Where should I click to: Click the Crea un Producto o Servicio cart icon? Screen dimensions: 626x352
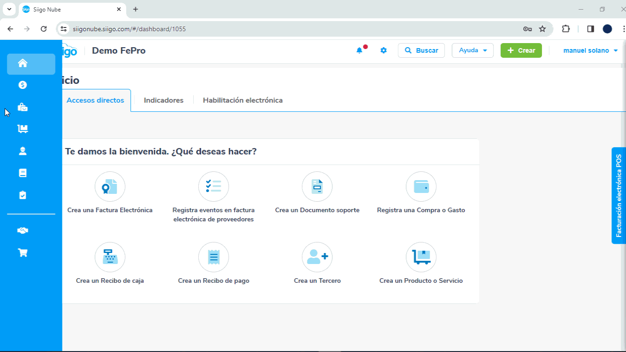[421, 257]
